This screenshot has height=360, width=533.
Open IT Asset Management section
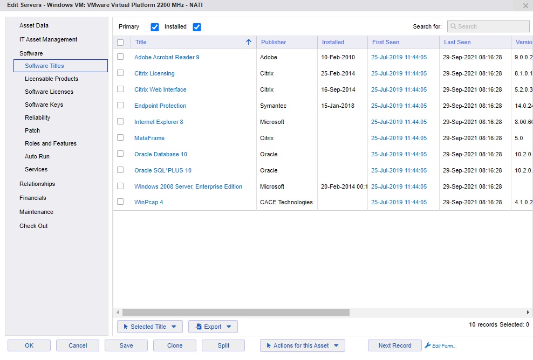[48, 39]
